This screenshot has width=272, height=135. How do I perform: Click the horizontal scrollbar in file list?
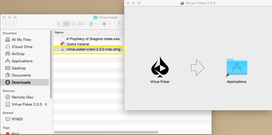pos(106,132)
